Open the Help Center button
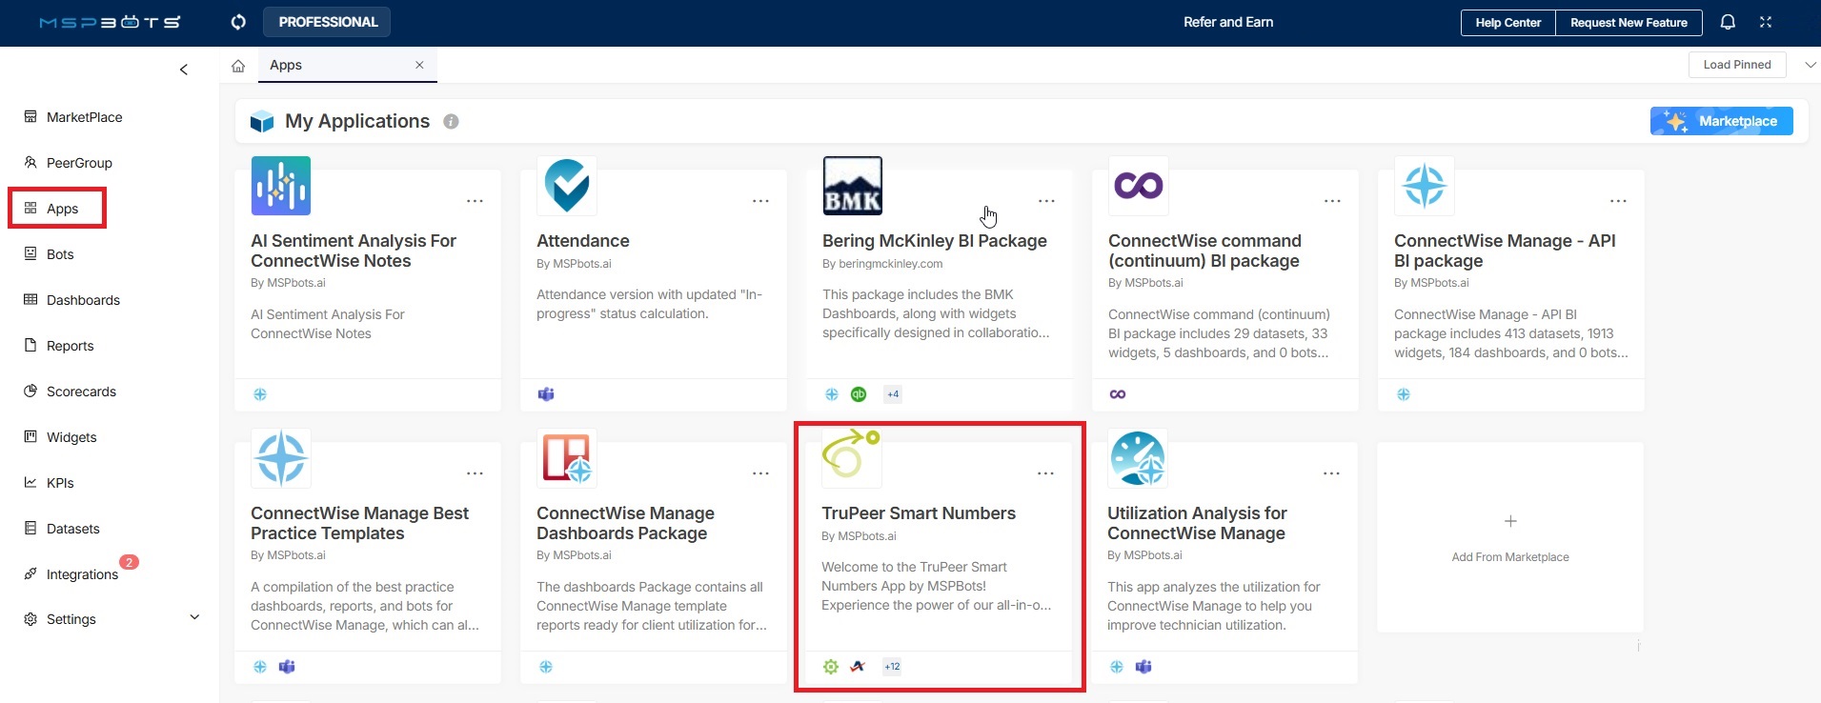 click(x=1507, y=23)
